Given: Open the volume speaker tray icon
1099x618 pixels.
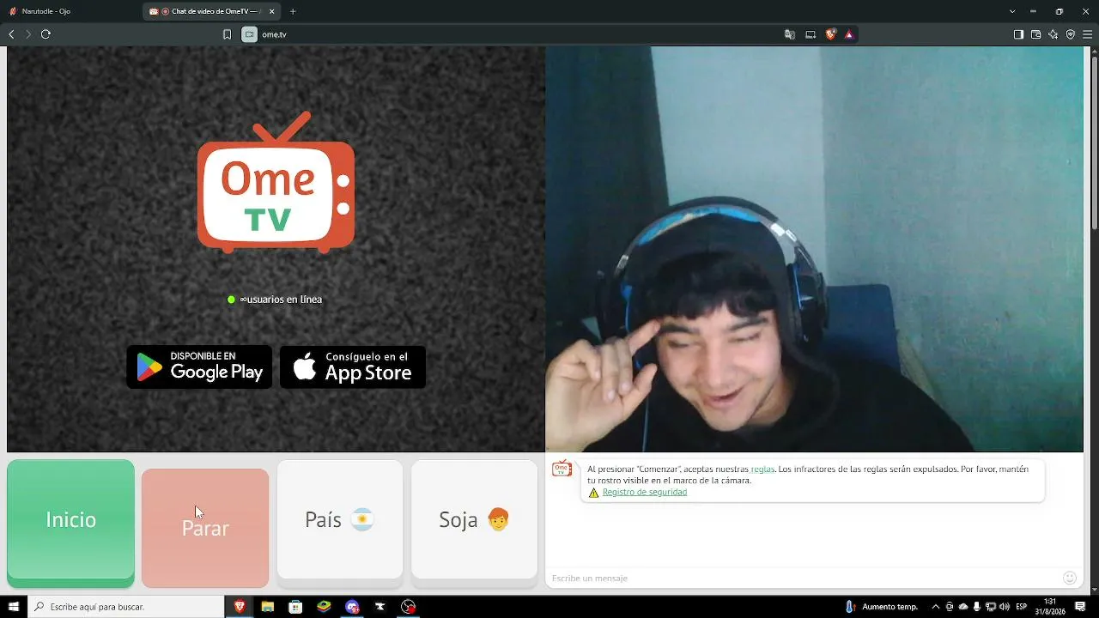Looking at the screenshot, I should pyautogui.click(x=1005, y=607).
